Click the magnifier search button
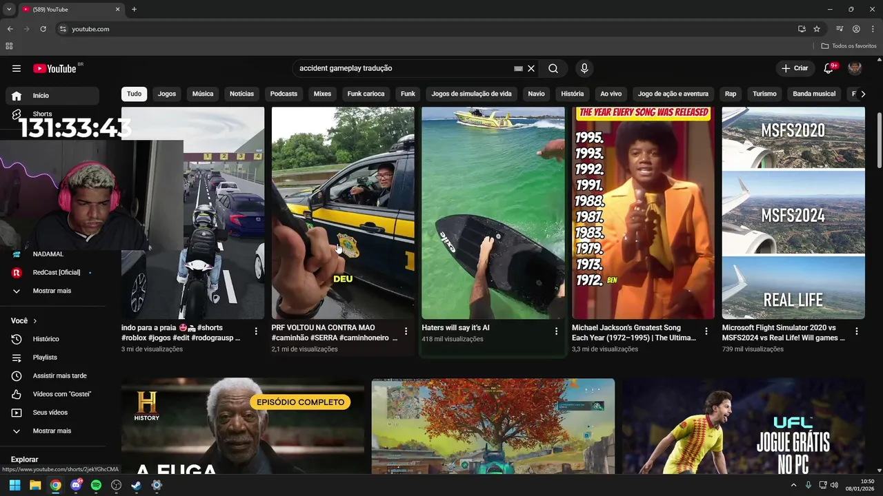 [x=553, y=68]
